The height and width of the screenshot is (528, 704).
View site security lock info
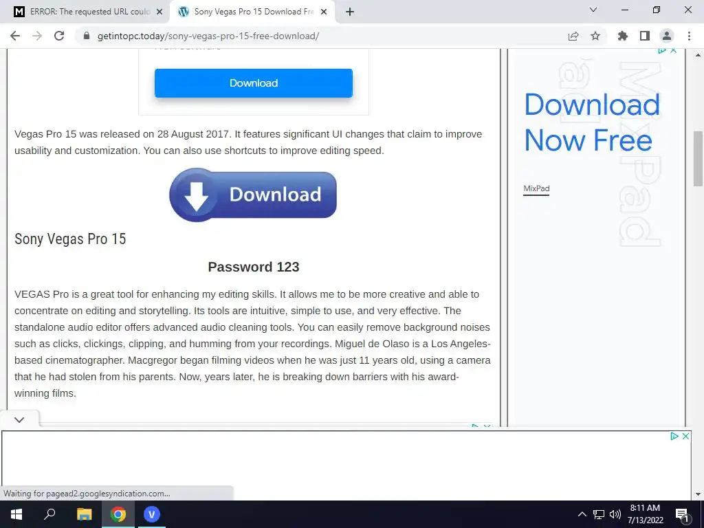[x=87, y=36]
